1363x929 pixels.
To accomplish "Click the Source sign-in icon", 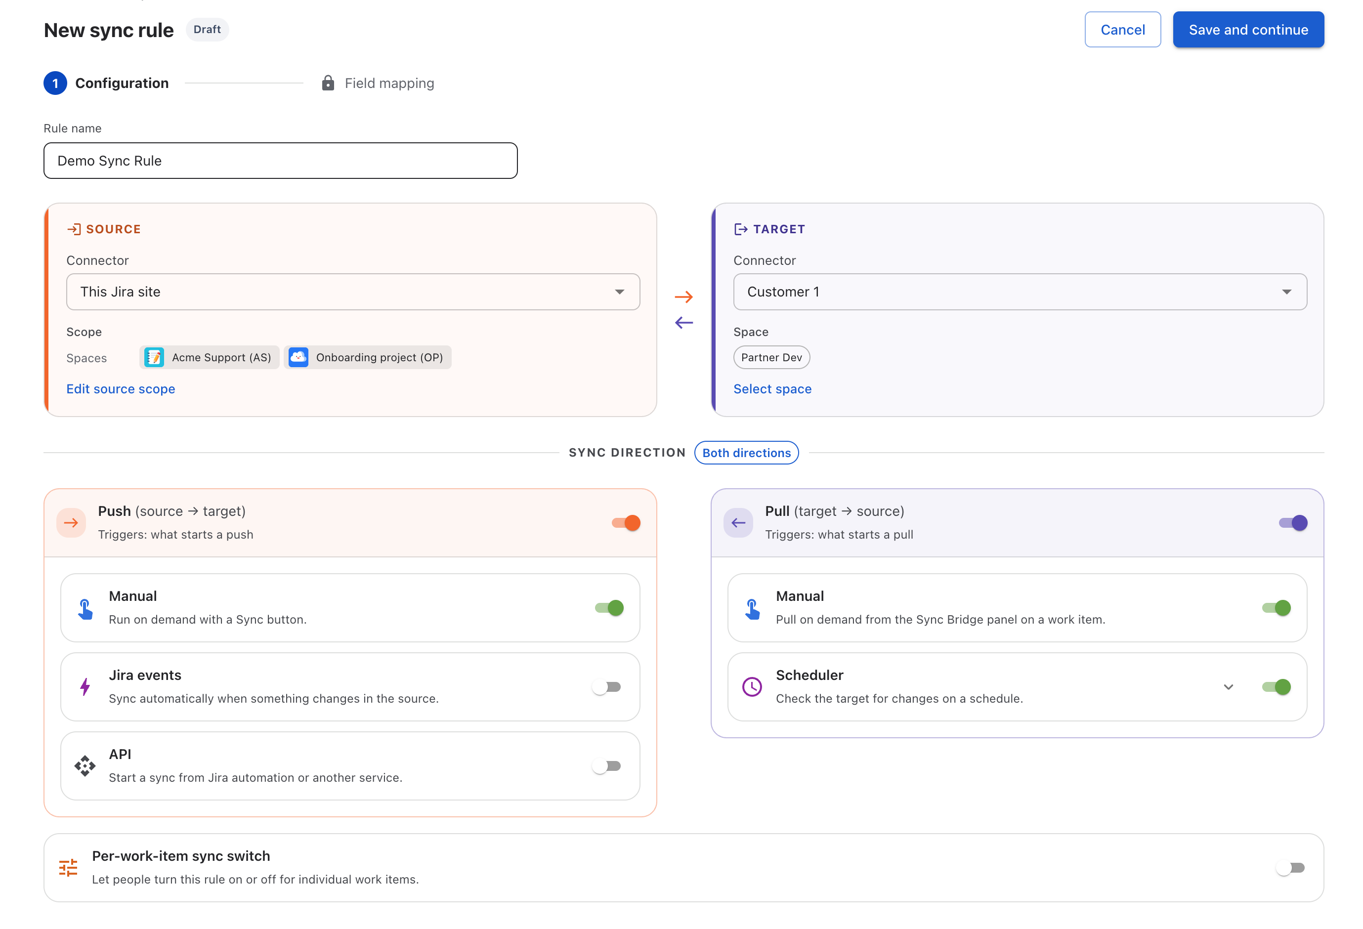I will (x=74, y=229).
